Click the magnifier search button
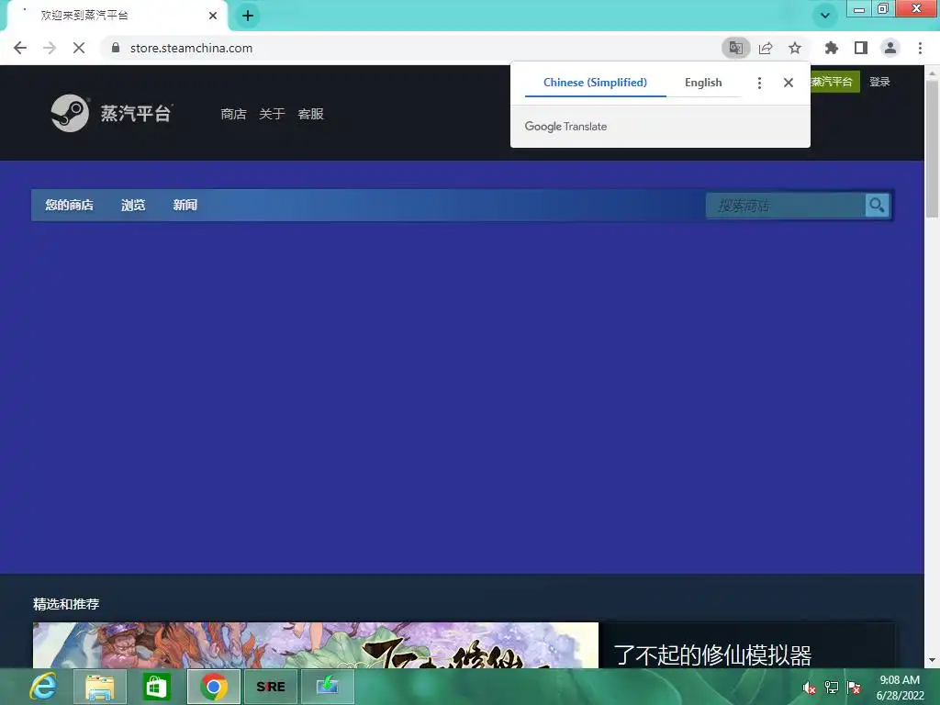940x705 pixels. [x=877, y=206]
